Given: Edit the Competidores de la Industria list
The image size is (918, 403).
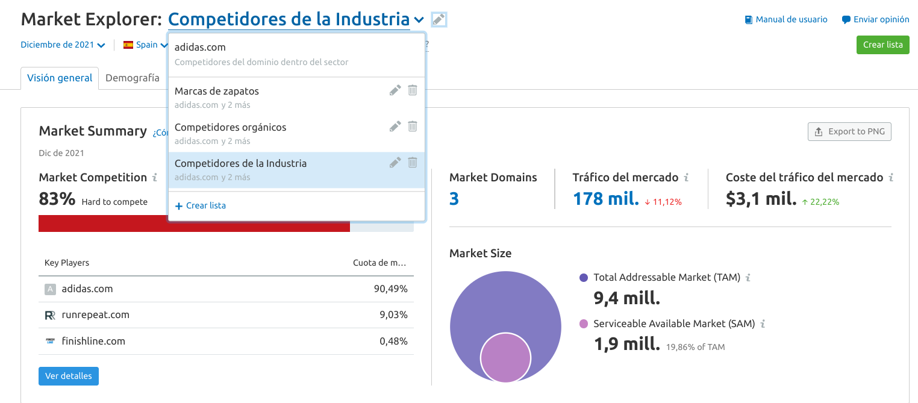Looking at the screenshot, I should point(395,163).
